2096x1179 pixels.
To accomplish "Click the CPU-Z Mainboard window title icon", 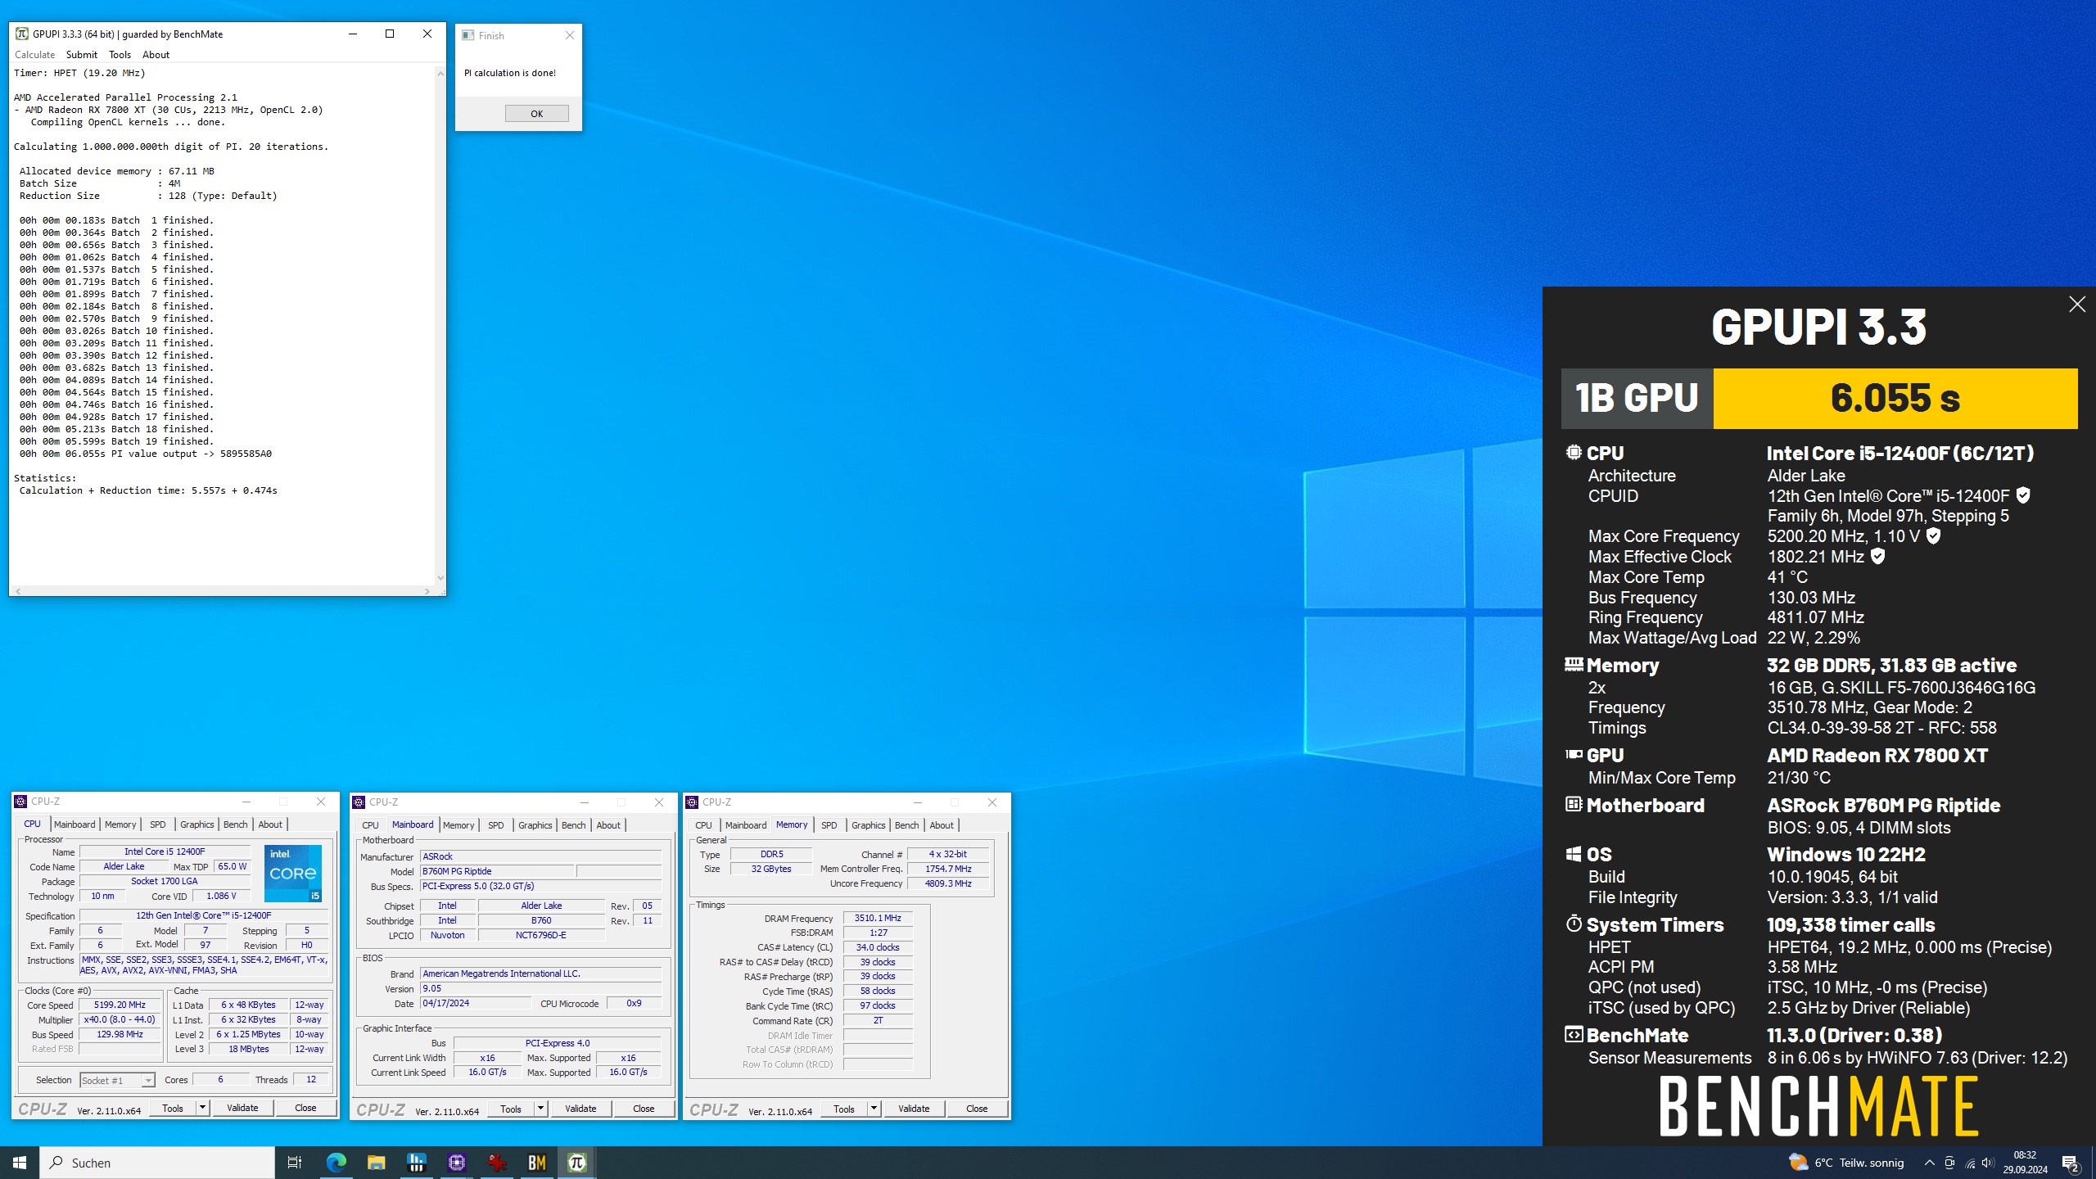I will pos(359,802).
